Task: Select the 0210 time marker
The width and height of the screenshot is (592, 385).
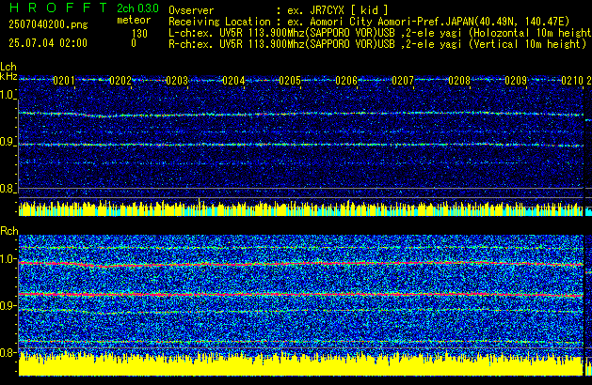Action: tap(572, 81)
